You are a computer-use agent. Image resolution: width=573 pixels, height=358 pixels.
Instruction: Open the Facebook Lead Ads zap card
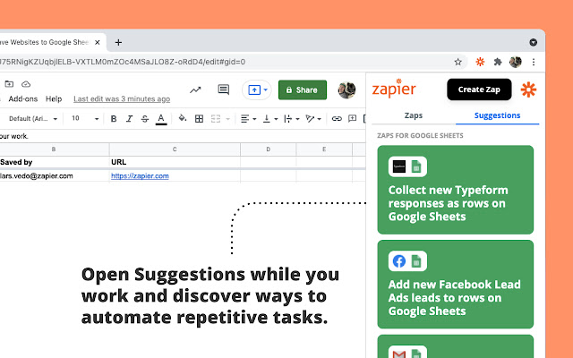tap(456, 285)
